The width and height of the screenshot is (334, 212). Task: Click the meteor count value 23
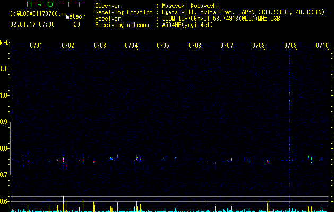point(77,24)
